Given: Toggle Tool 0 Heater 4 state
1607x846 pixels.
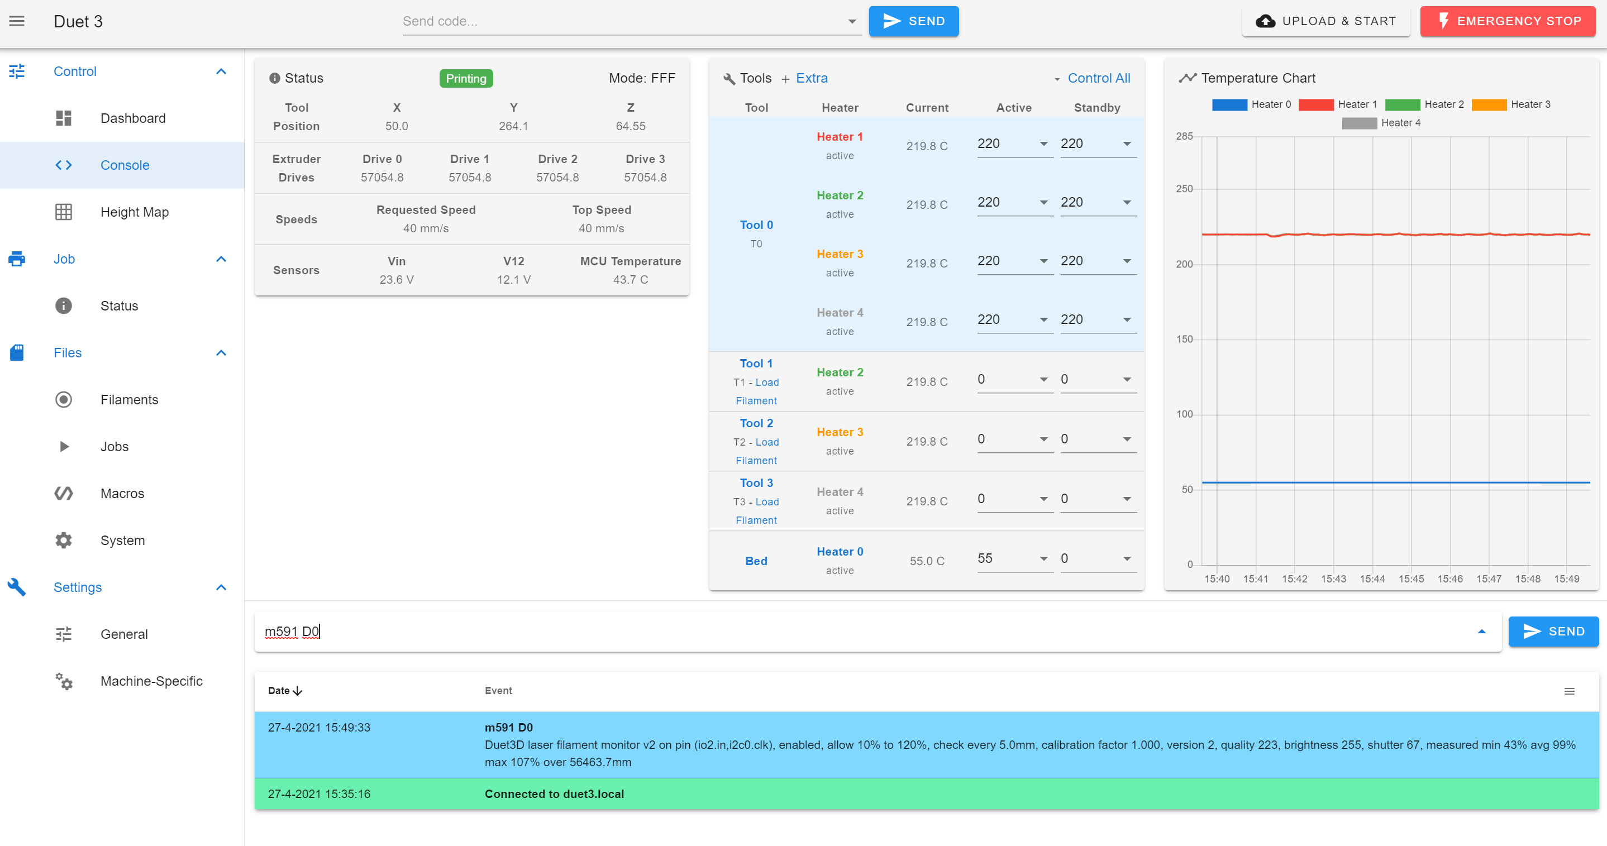Looking at the screenshot, I should point(840,313).
